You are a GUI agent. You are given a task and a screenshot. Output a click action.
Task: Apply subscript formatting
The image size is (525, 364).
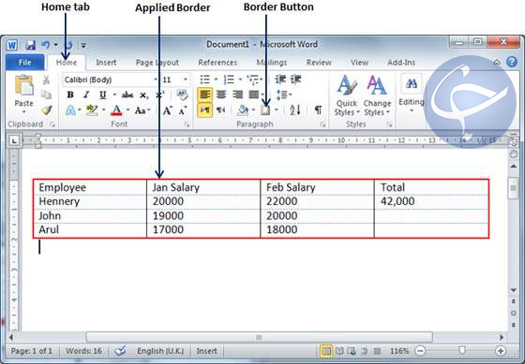[x=144, y=95]
